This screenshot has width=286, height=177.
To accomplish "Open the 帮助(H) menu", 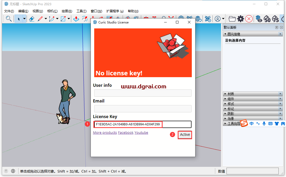I will click(x=133, y=11).
